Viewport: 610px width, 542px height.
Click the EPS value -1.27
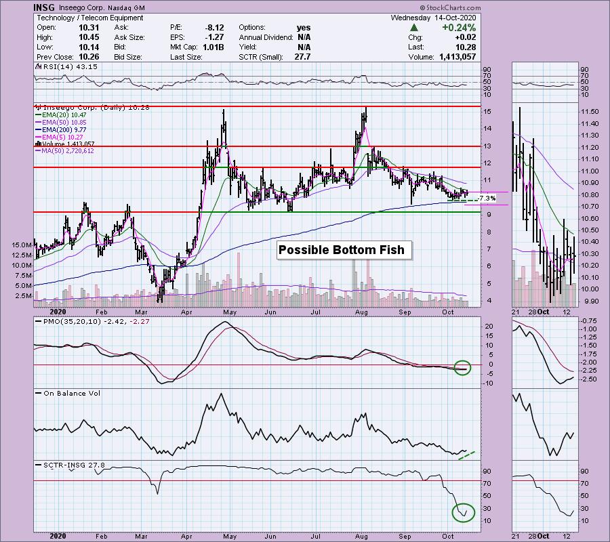point(214,37)
